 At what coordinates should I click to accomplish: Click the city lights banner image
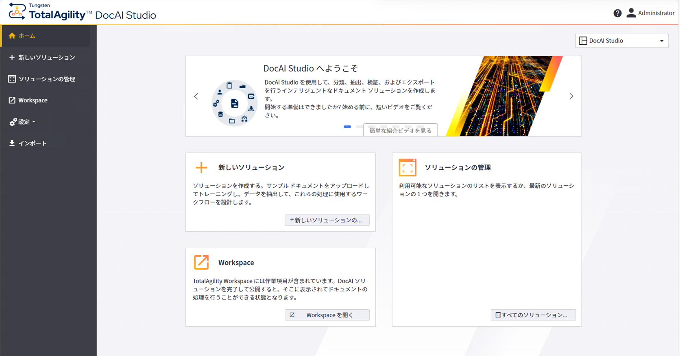pyautogui.click(x=504, y=96)
